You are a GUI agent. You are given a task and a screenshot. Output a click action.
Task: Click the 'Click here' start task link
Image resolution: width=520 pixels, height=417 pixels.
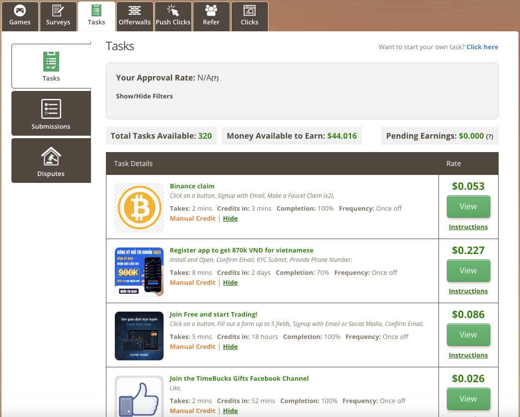[x=482, y=47]
